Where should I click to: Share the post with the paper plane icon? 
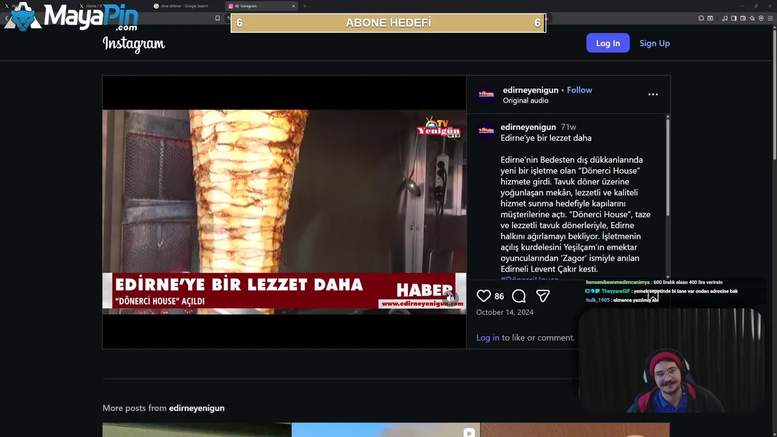click(543, 296)
